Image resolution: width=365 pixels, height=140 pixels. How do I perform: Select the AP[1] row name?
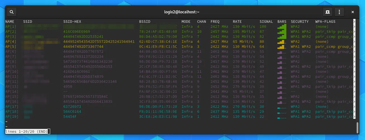click(11, 27)
